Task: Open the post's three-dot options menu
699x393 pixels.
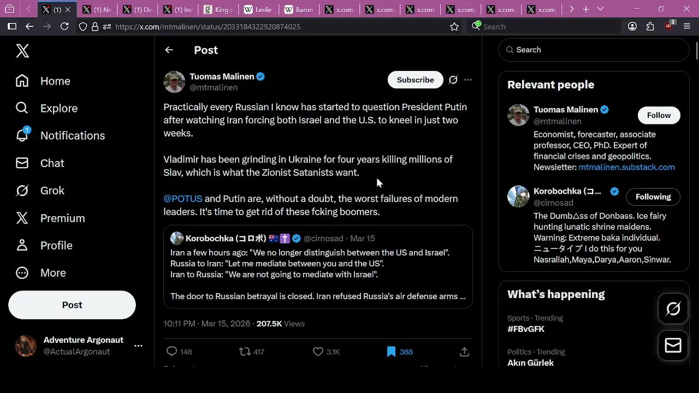Action: (468, 80)
